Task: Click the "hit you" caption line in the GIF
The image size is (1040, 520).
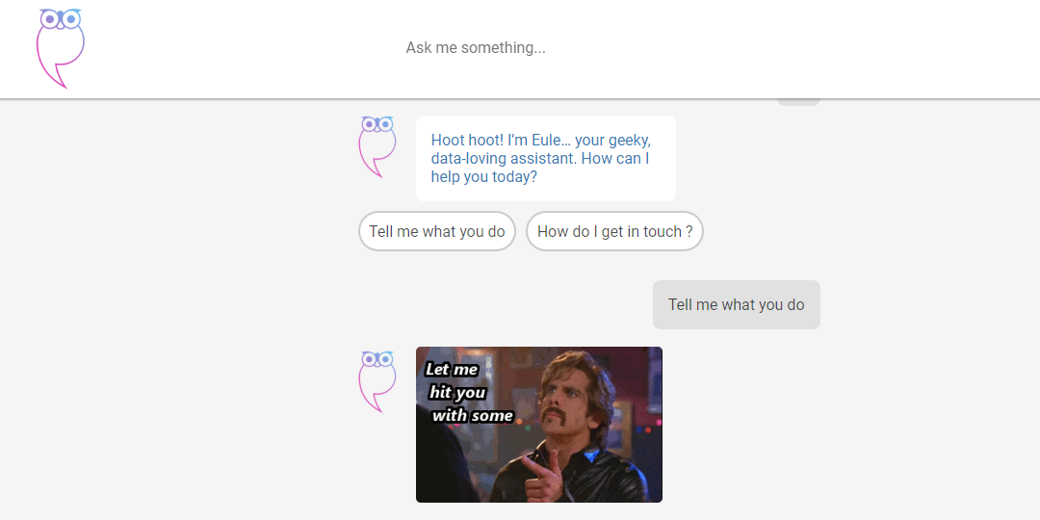Action: coord(457,393)
